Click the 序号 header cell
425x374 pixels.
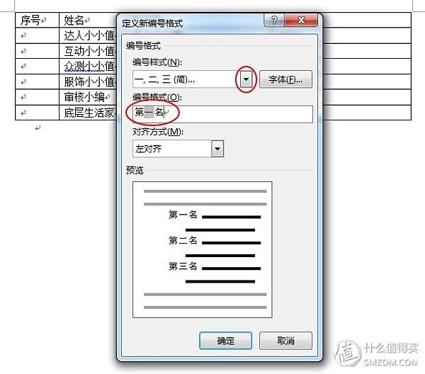(x=37, y=20)
